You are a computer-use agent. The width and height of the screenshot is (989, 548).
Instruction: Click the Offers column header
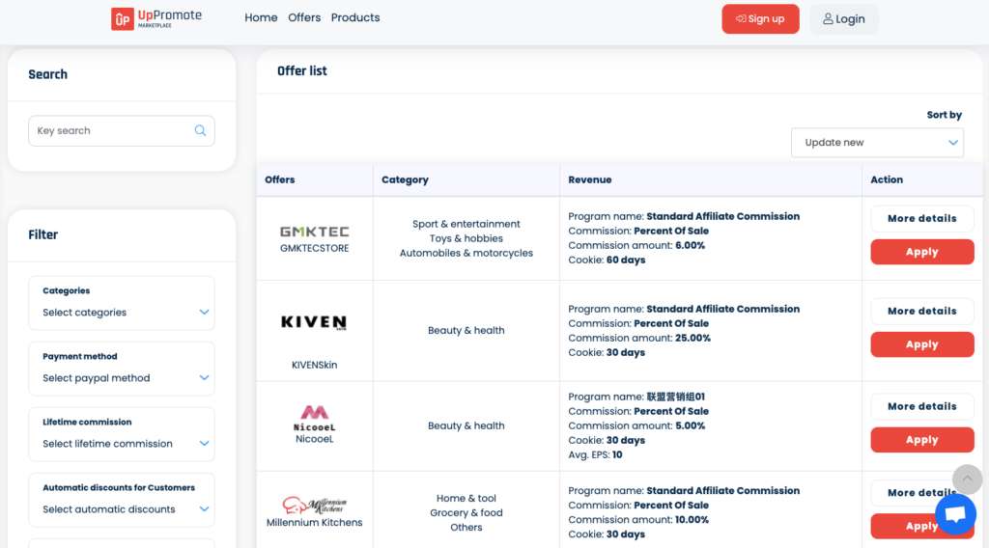click(x=280, y=179)
